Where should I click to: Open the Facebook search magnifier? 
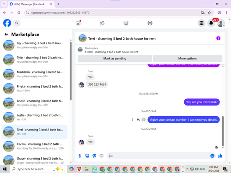tap(17, 23)
